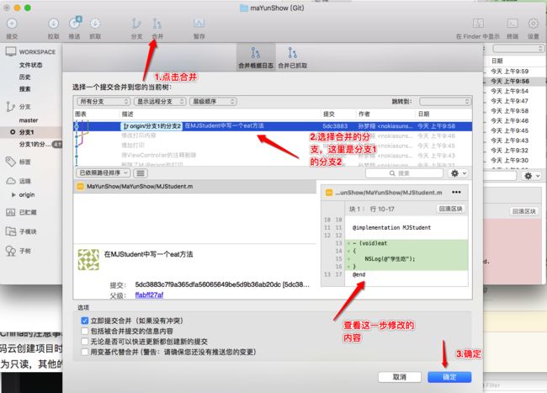Select 历史 in sidebar
Viewport: 547px width, 393px height.
click(24, 77)
